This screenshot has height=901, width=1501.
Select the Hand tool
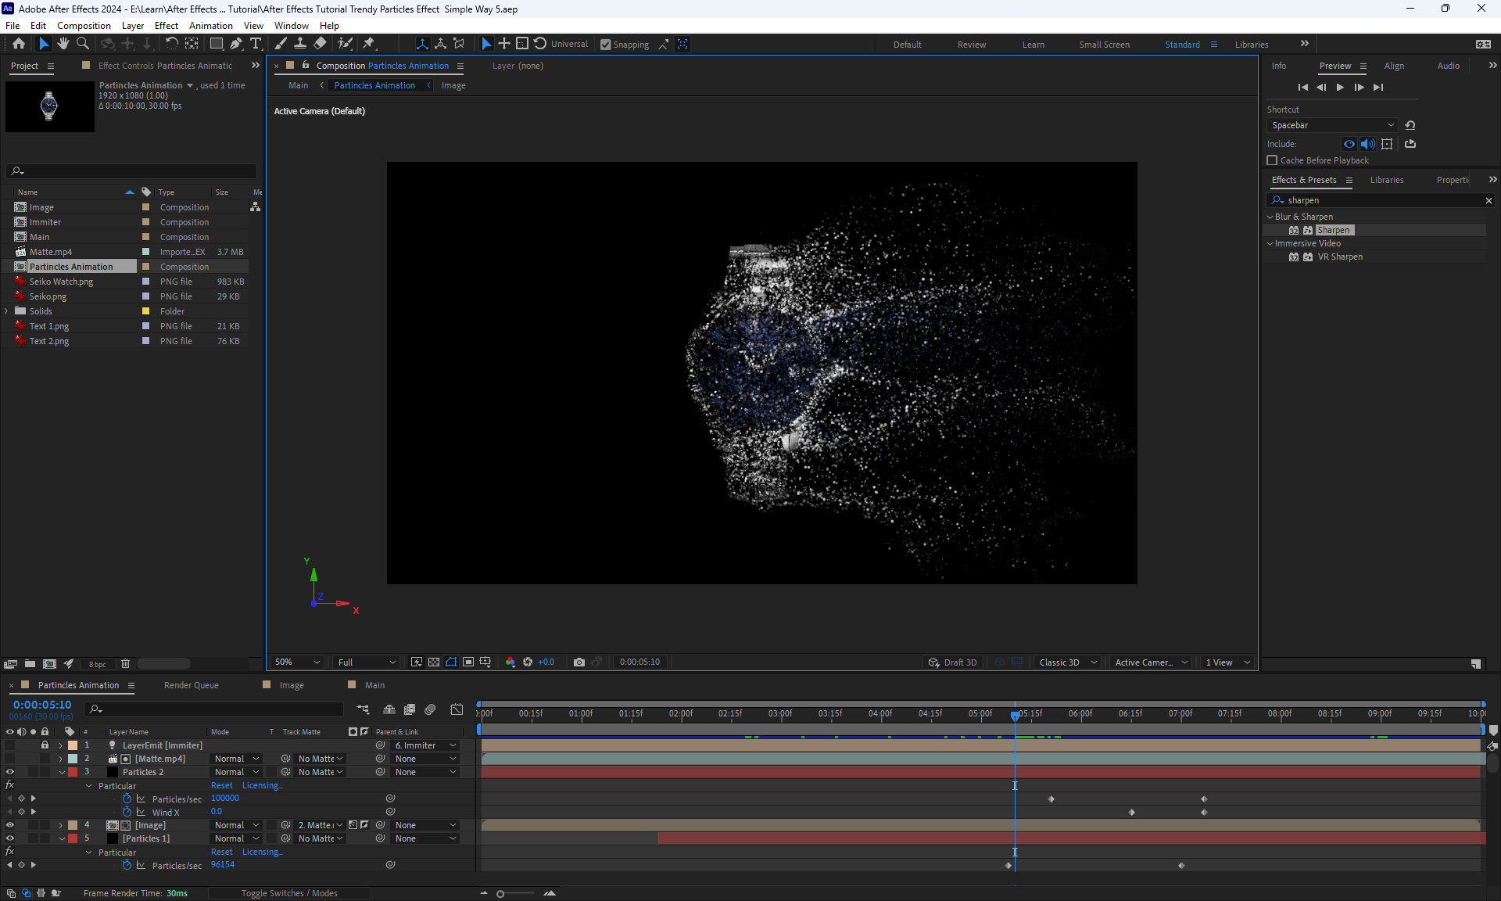click(63, 44)
